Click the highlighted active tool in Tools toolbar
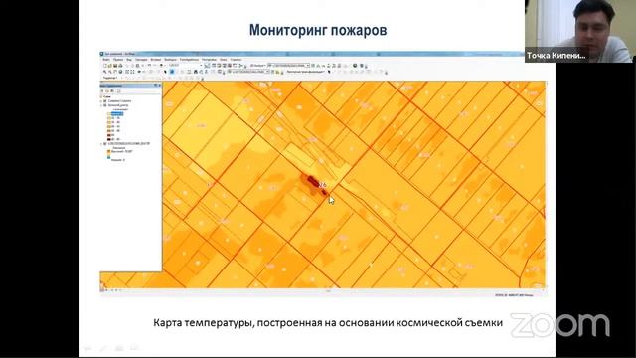This screenshot has height=358, width=636. (172, 72)
